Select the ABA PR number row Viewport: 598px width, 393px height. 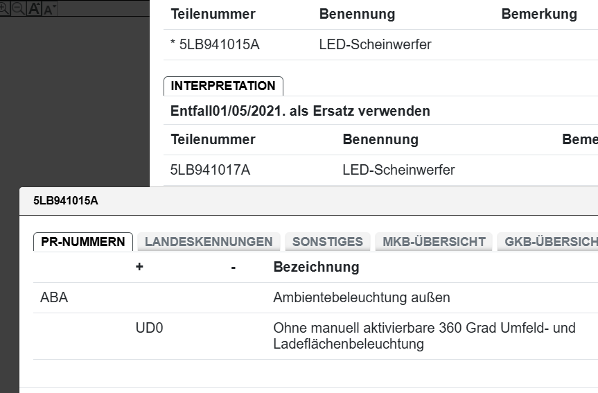pyautogui.click(x=55, y=298)
